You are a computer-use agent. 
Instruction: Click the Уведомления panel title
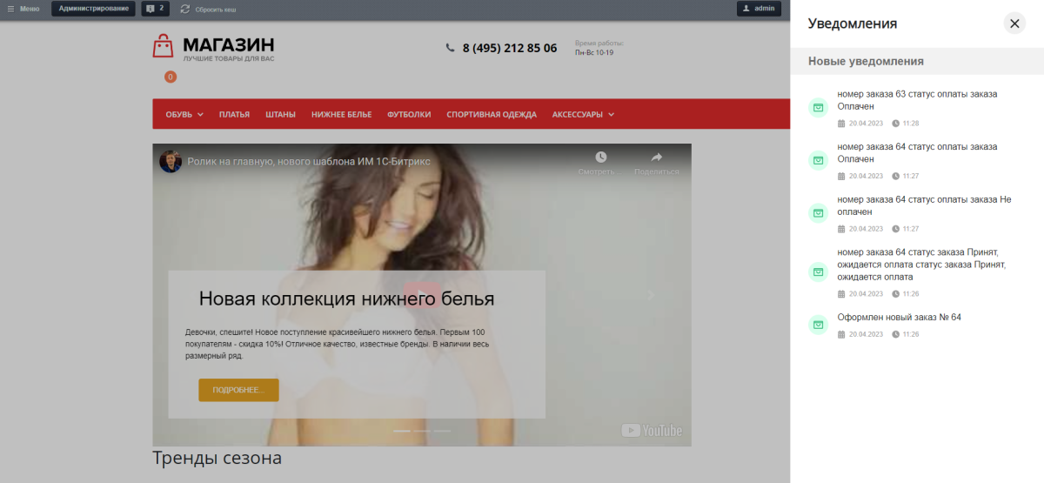(x=853, y=24)
